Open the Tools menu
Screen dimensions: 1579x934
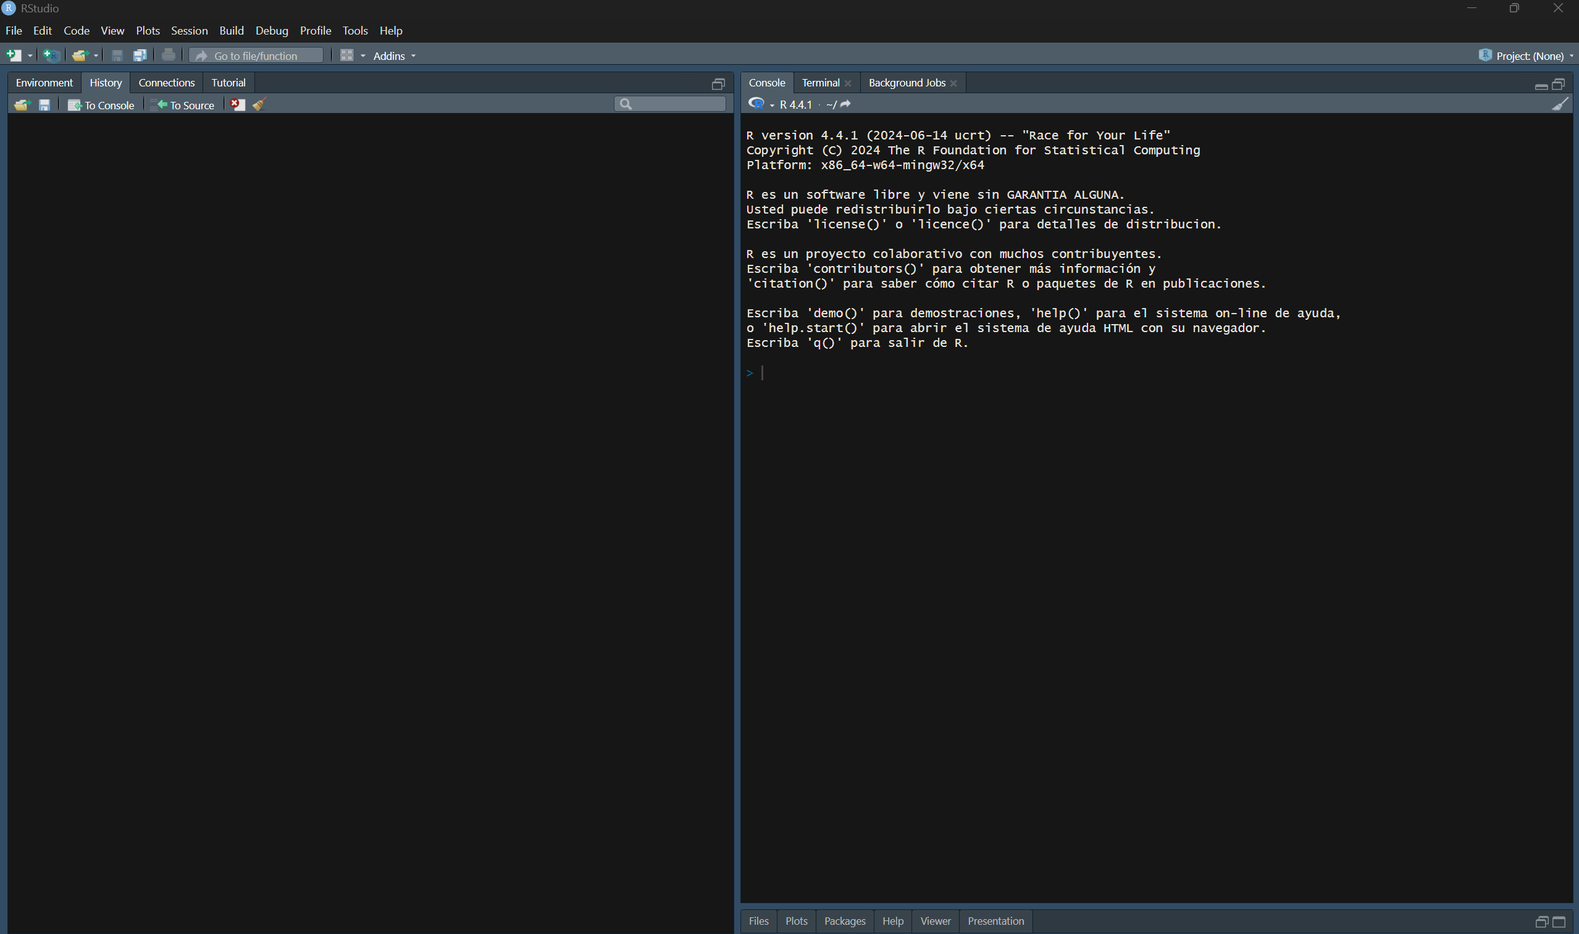pyautogui.click(x=355, y=30)
